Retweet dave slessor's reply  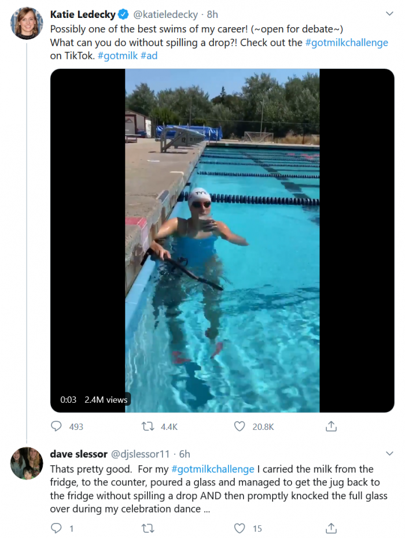coord(148,528)
